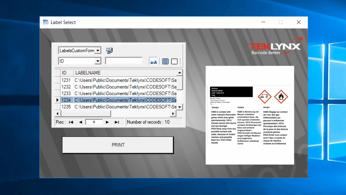Click the search text input field
346x195 pixels.
click(x=124, y=61)
